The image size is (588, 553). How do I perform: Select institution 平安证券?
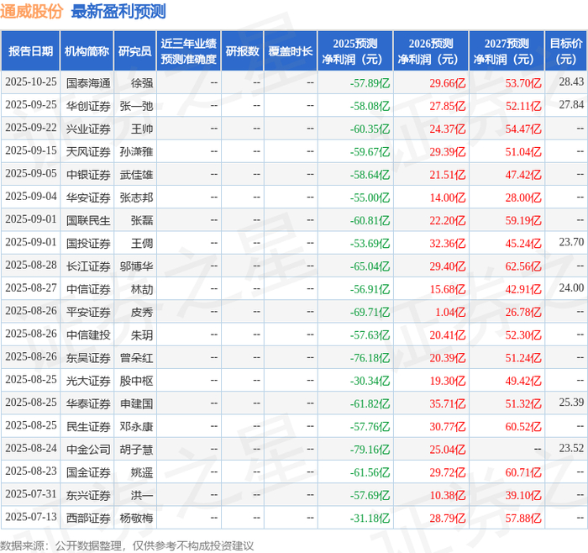click(88, 312)
